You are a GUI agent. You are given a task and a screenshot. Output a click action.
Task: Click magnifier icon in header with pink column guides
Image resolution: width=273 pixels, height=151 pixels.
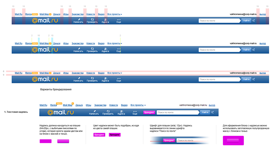pyautogui.click(x=254, y=21)
